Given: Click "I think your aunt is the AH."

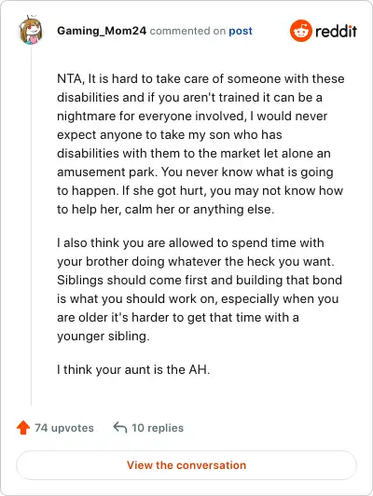Looking at the screenshot, I should [133, 369].
